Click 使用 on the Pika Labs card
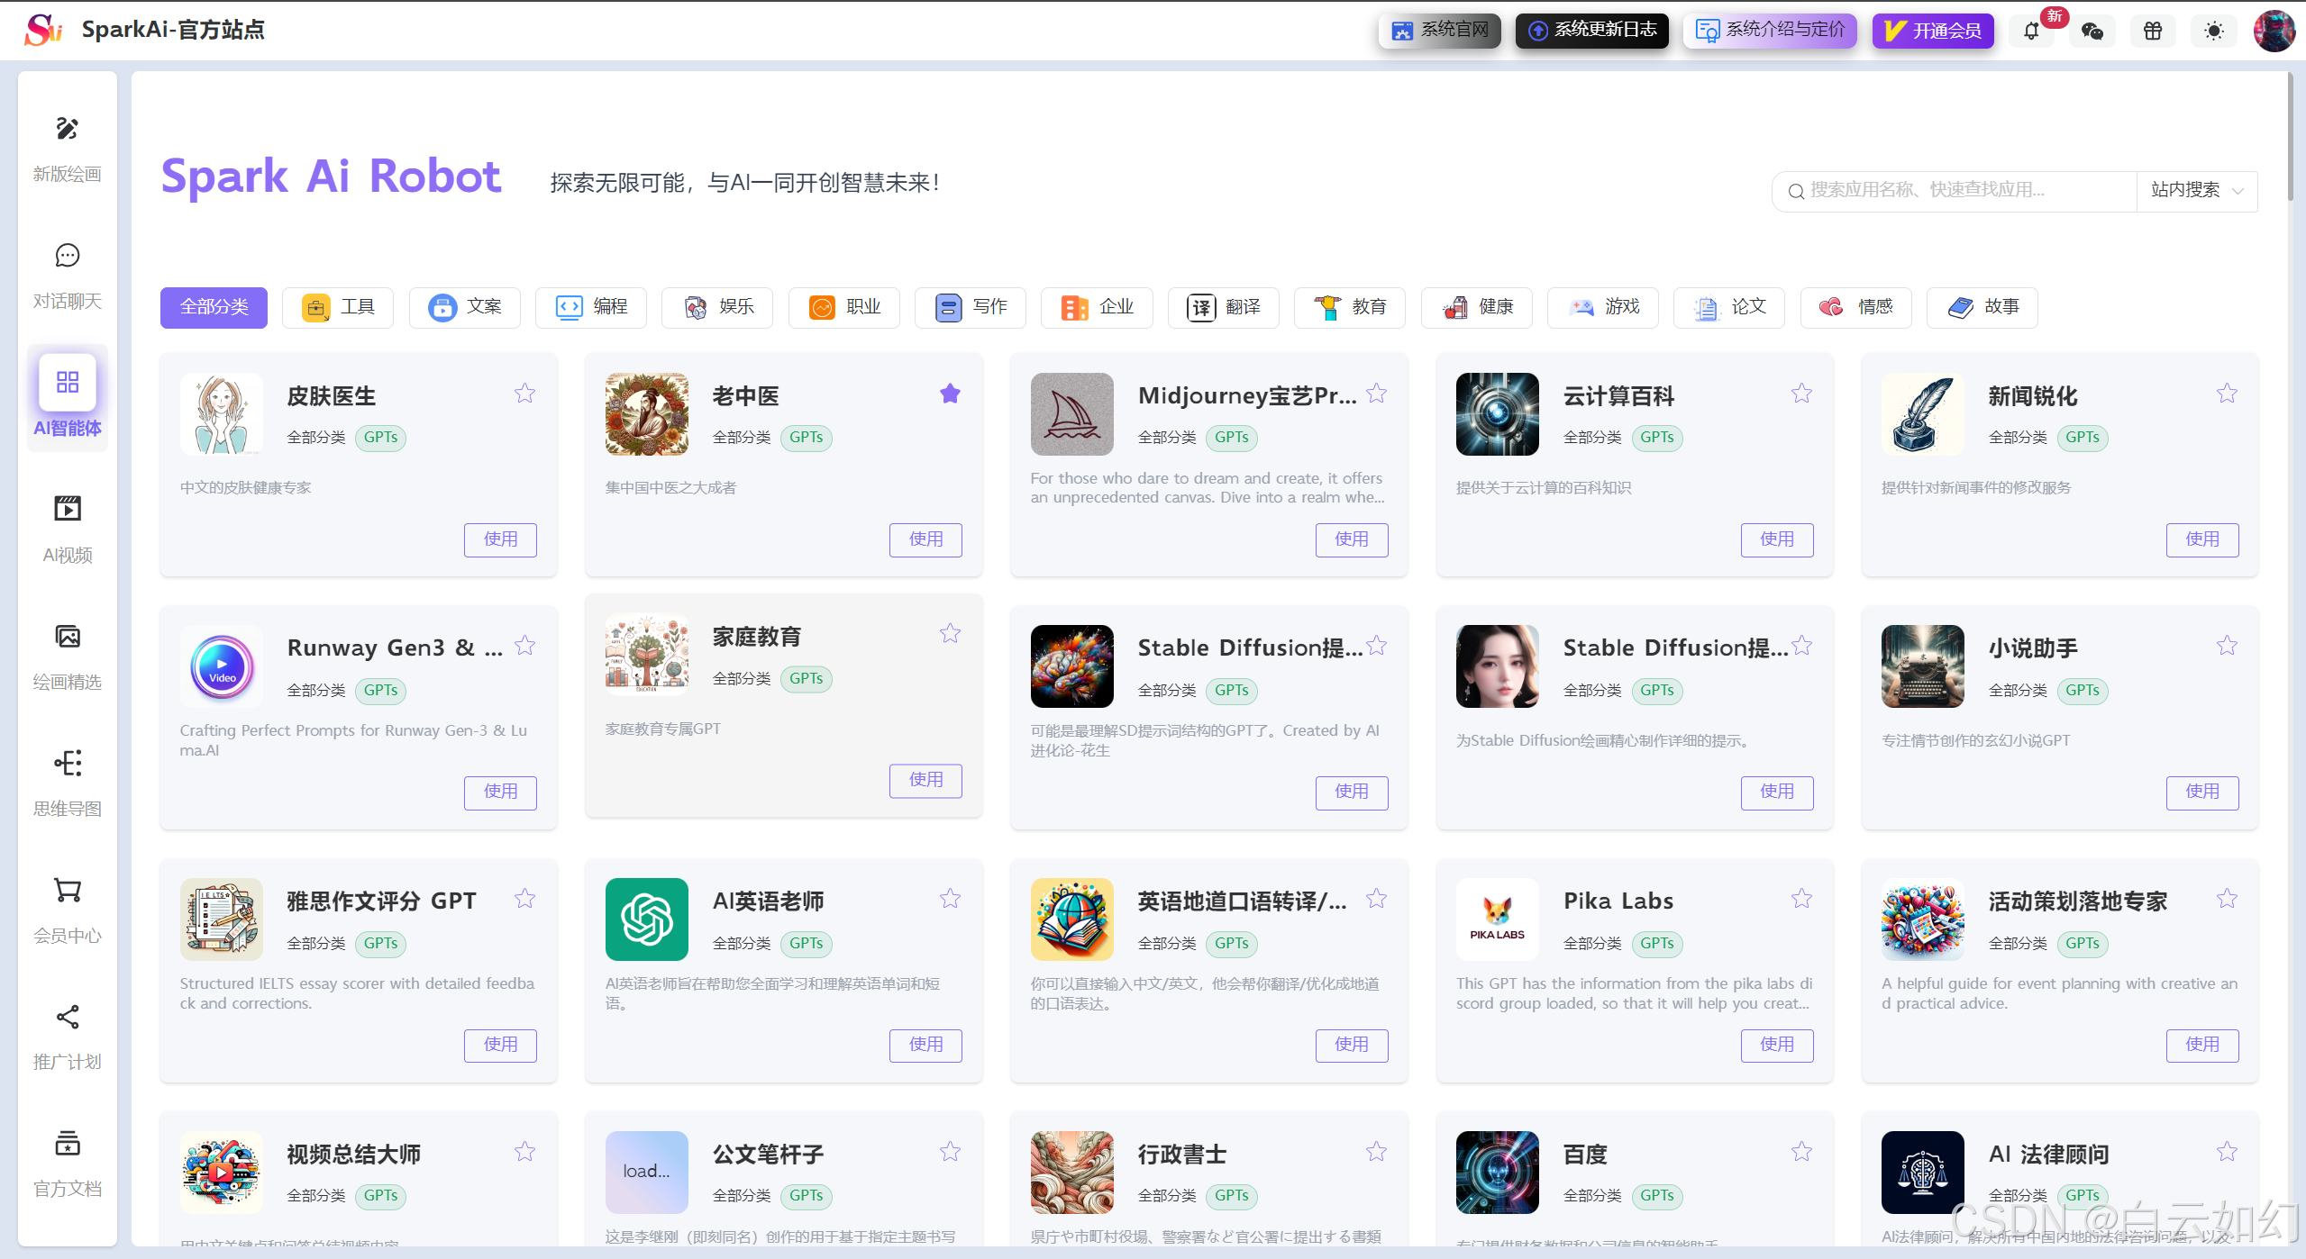Image resolution: width=2306 pixels, height=1259 pixels. (1777, 1045)
